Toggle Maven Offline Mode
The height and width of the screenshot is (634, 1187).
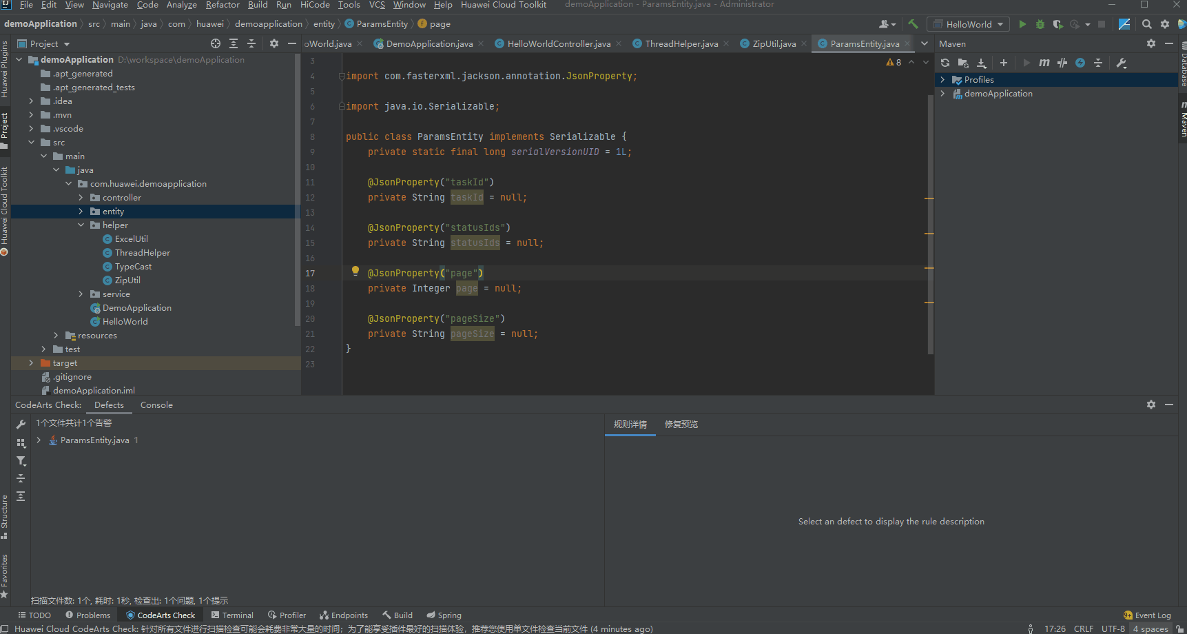click(1062, 63)
